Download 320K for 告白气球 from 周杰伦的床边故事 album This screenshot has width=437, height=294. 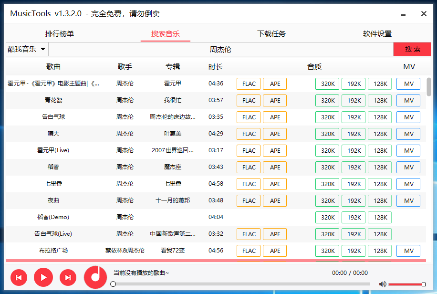click(x=327, y=117)
